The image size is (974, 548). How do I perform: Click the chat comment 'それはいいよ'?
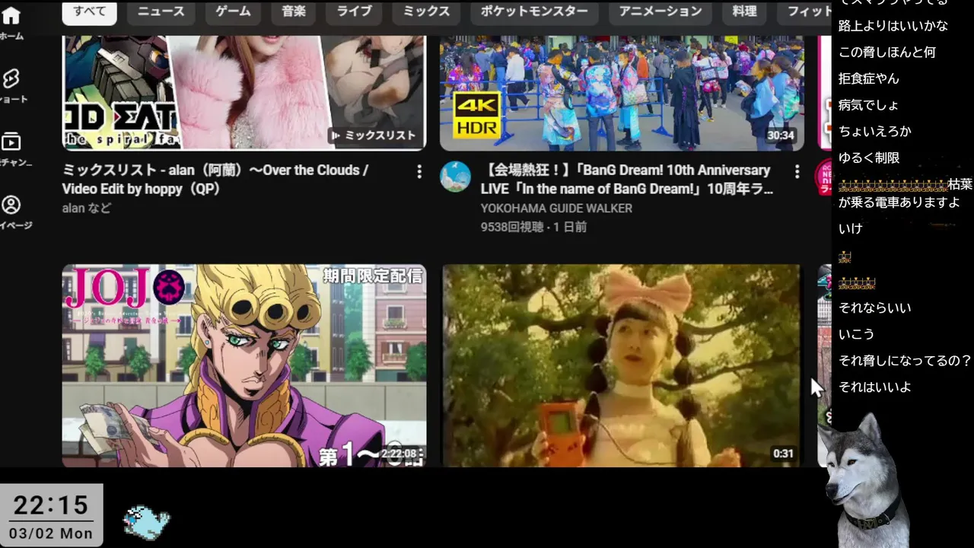click(x=875, y=387)
